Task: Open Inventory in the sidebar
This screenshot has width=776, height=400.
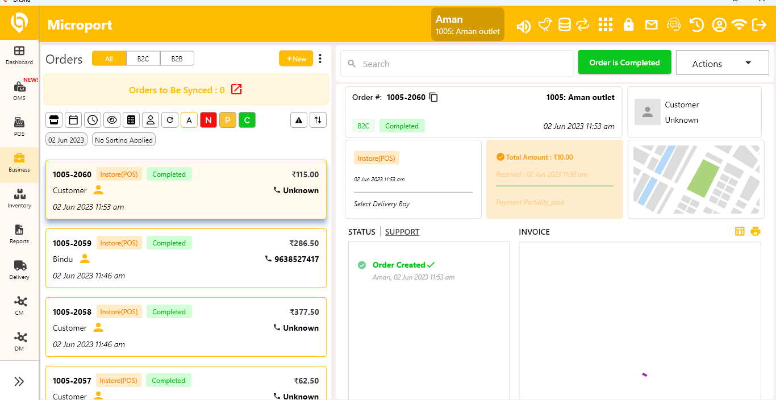Action: click(x=19, y=198)
